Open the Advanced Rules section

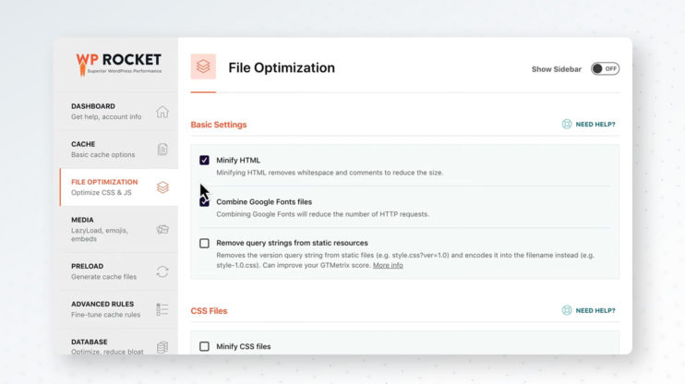119,309
